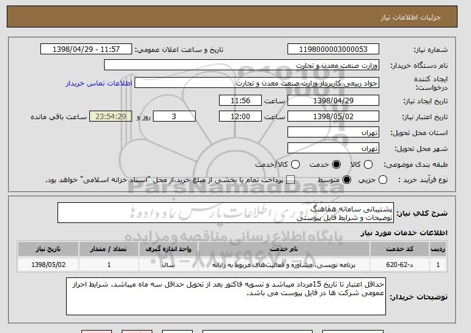Click the اطلاعات خدمات مورد نیاز heading

(x=404, y=233)
